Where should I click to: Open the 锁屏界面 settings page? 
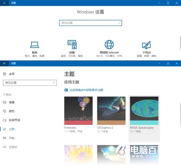click(x=14, y=120)
